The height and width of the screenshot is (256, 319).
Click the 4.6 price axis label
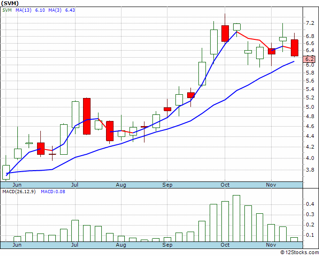[x=310, y=126]
